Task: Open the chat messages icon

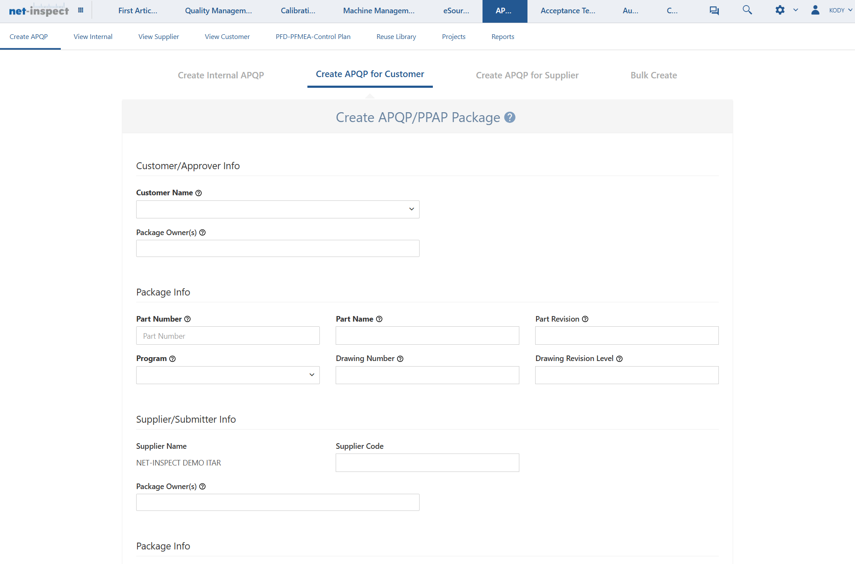Action: tap(714, 10)
